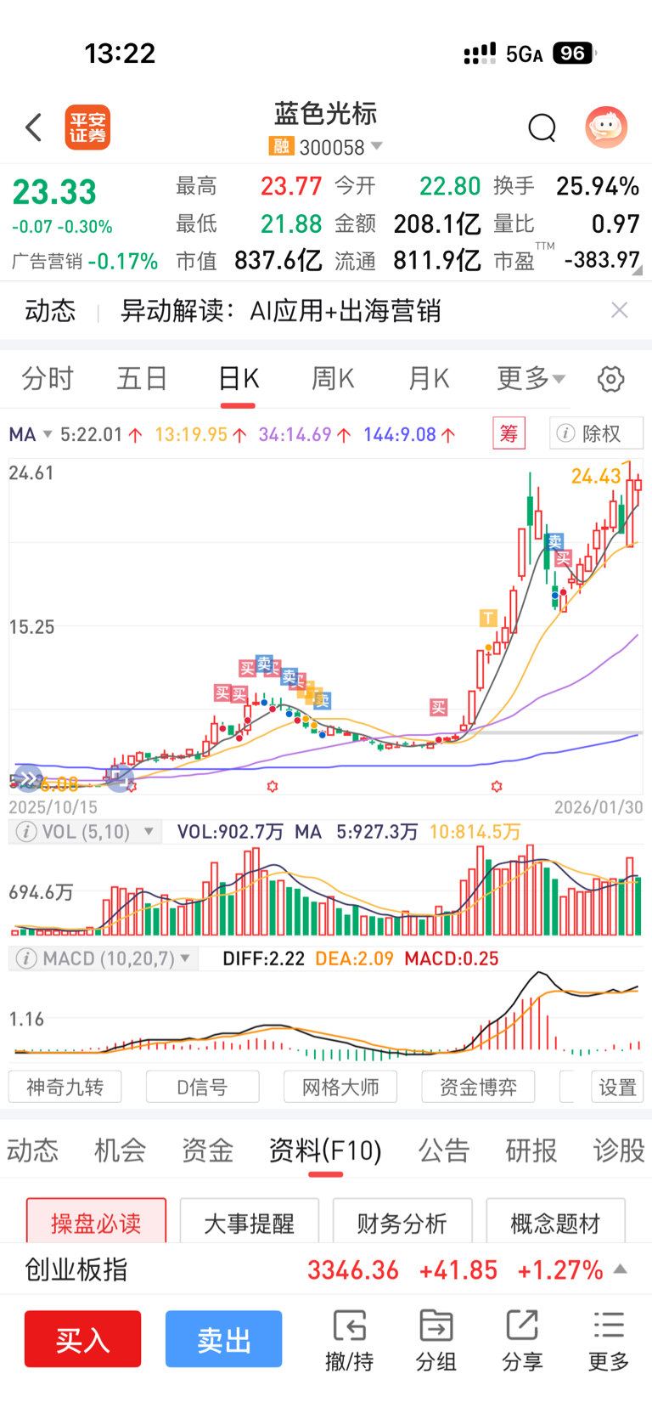
Task: Tap the 动态 label in the news banner
Action: [x=50, y=310]
